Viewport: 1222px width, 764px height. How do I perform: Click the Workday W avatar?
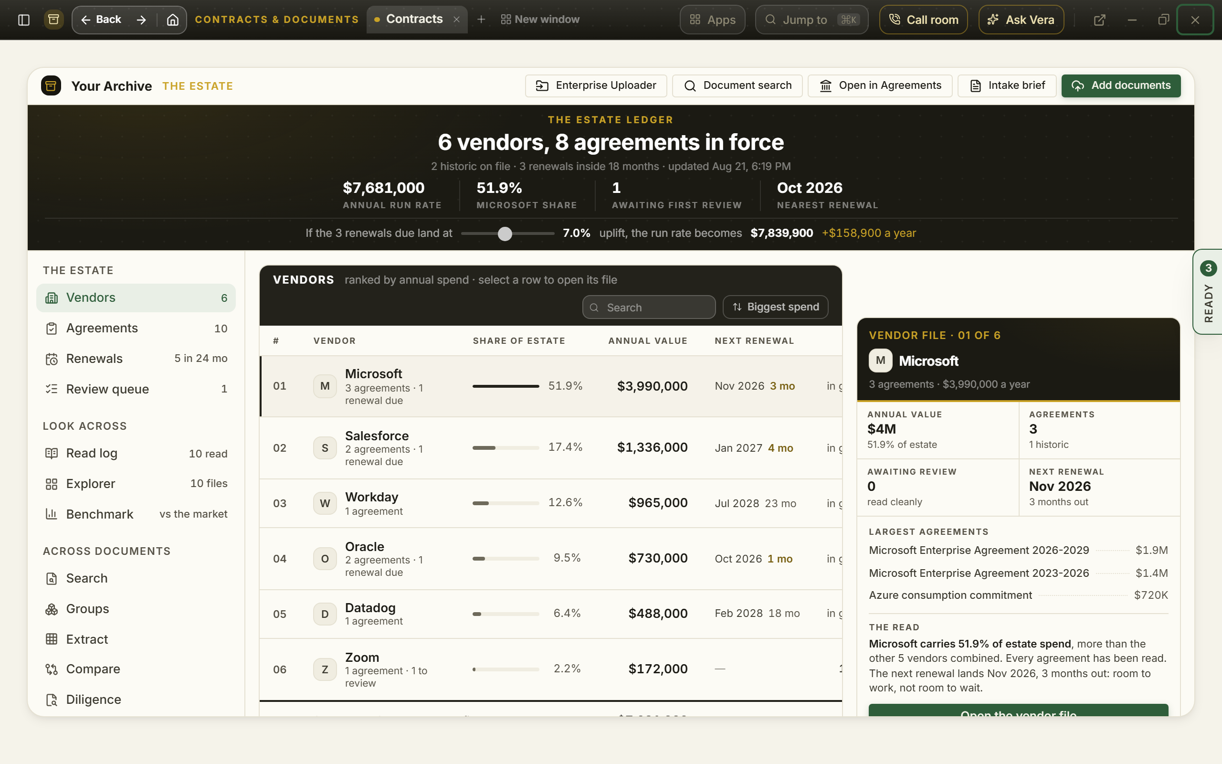325,503
